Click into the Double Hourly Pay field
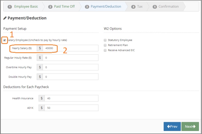Image resolution: width=202 pixels, height=134 pixels. coord(70,77)
